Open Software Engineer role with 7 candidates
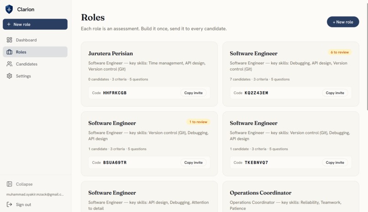Screen dimensions: 368x212 point(253,53)
